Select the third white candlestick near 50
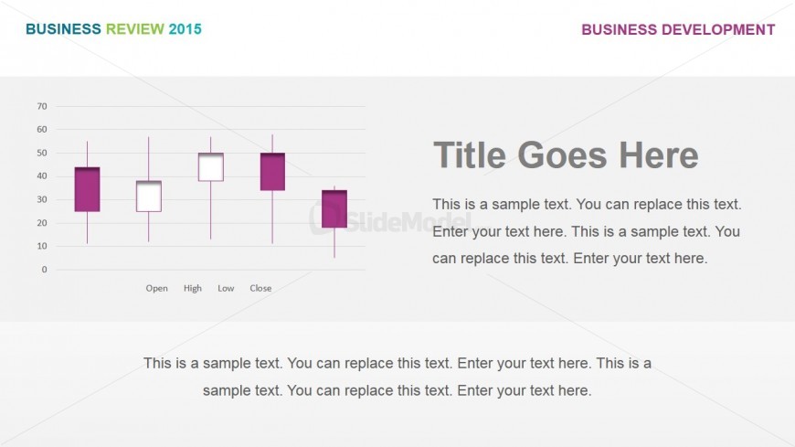The image size is (795, 447). point(210,167)
